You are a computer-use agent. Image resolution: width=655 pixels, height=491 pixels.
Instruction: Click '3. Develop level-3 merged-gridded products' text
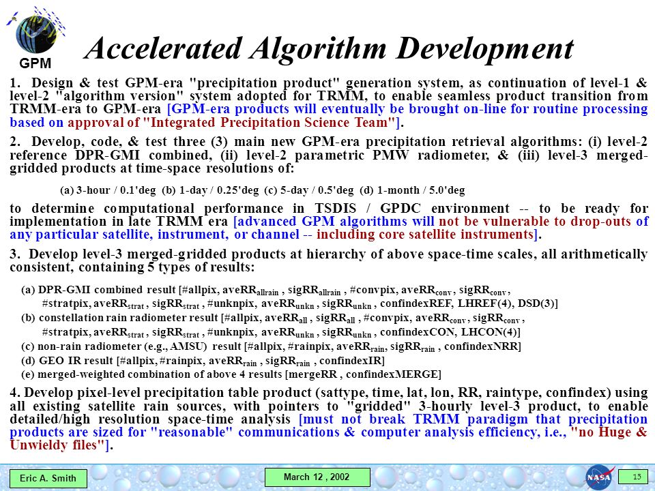[152, 254]
